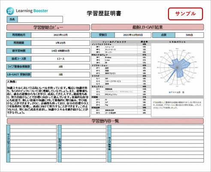Click the LB-GAIT 受験回数 label cell
211x172 pixels.
pos(19,74)
